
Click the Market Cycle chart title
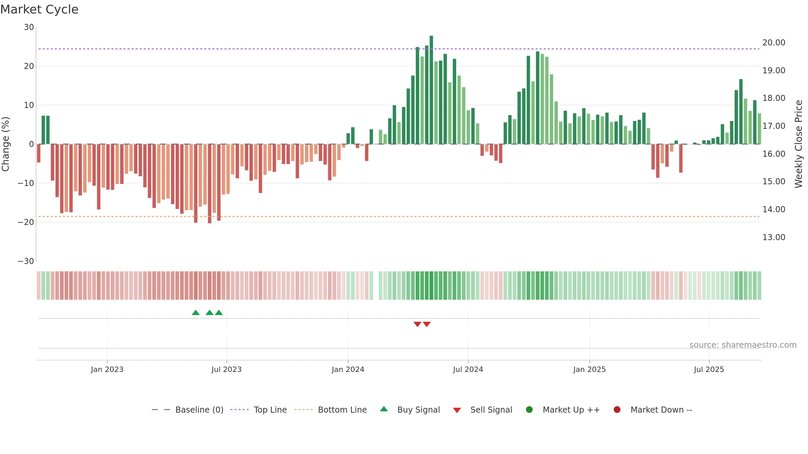39,9
